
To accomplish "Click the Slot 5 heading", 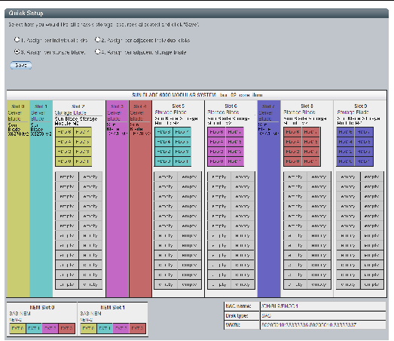I will [178, 106].
